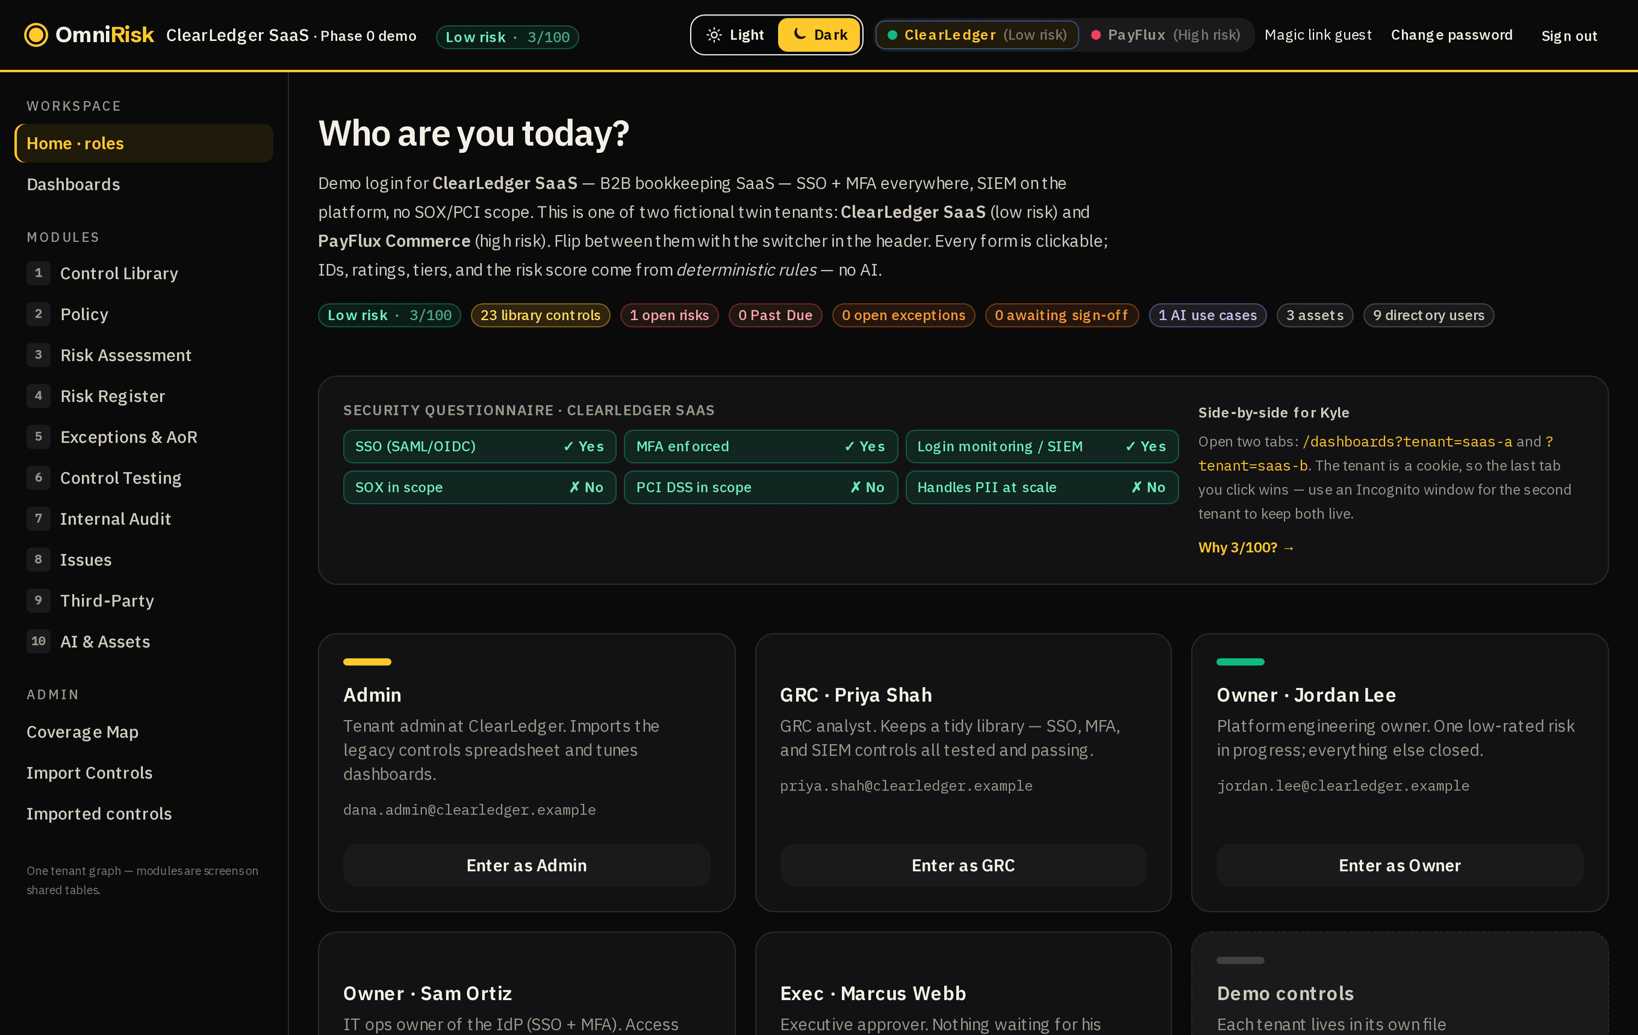This screenshot has height=1035, width=1638.
Task: Click 1 open risks chip
Action: coord(668,315)
